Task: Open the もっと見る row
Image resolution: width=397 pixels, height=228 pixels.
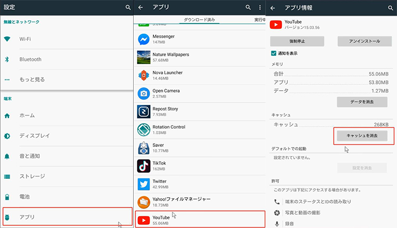Action: click(x=67, y=80)
